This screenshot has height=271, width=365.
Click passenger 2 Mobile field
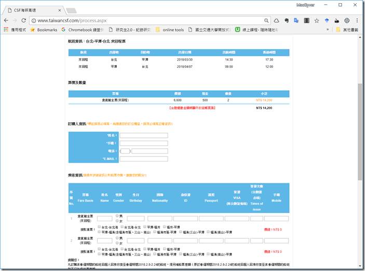276,241
